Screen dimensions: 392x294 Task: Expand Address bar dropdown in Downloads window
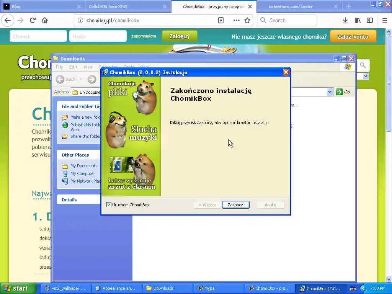pos(330,92)
